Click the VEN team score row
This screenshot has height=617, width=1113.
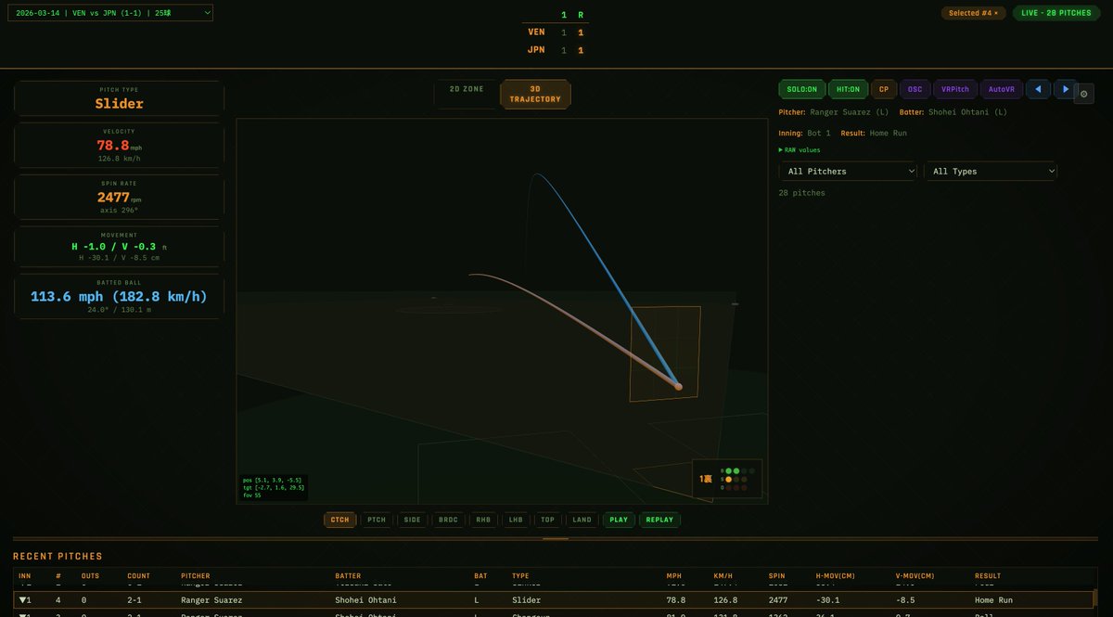point(556,32)
